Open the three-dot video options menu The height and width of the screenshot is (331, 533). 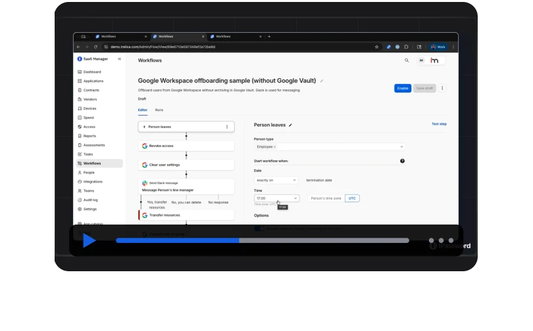point(441,240)
